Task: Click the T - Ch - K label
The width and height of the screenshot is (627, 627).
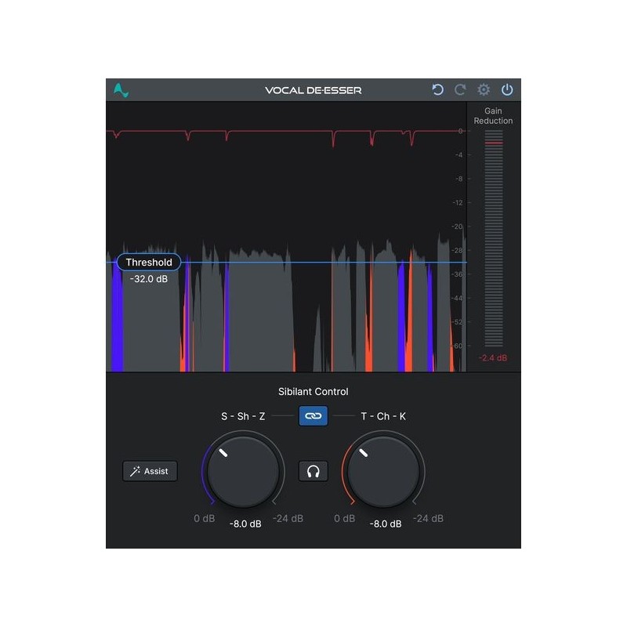Action: point(383,416)
